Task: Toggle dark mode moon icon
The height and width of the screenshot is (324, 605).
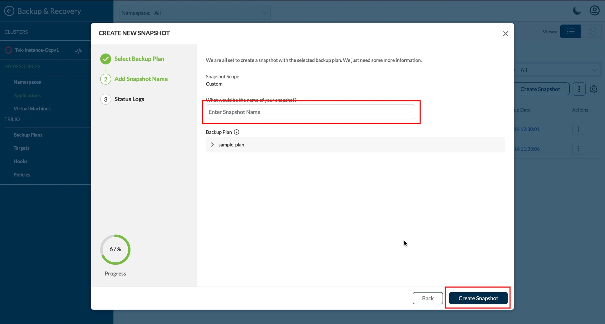Action: point(577,11)
